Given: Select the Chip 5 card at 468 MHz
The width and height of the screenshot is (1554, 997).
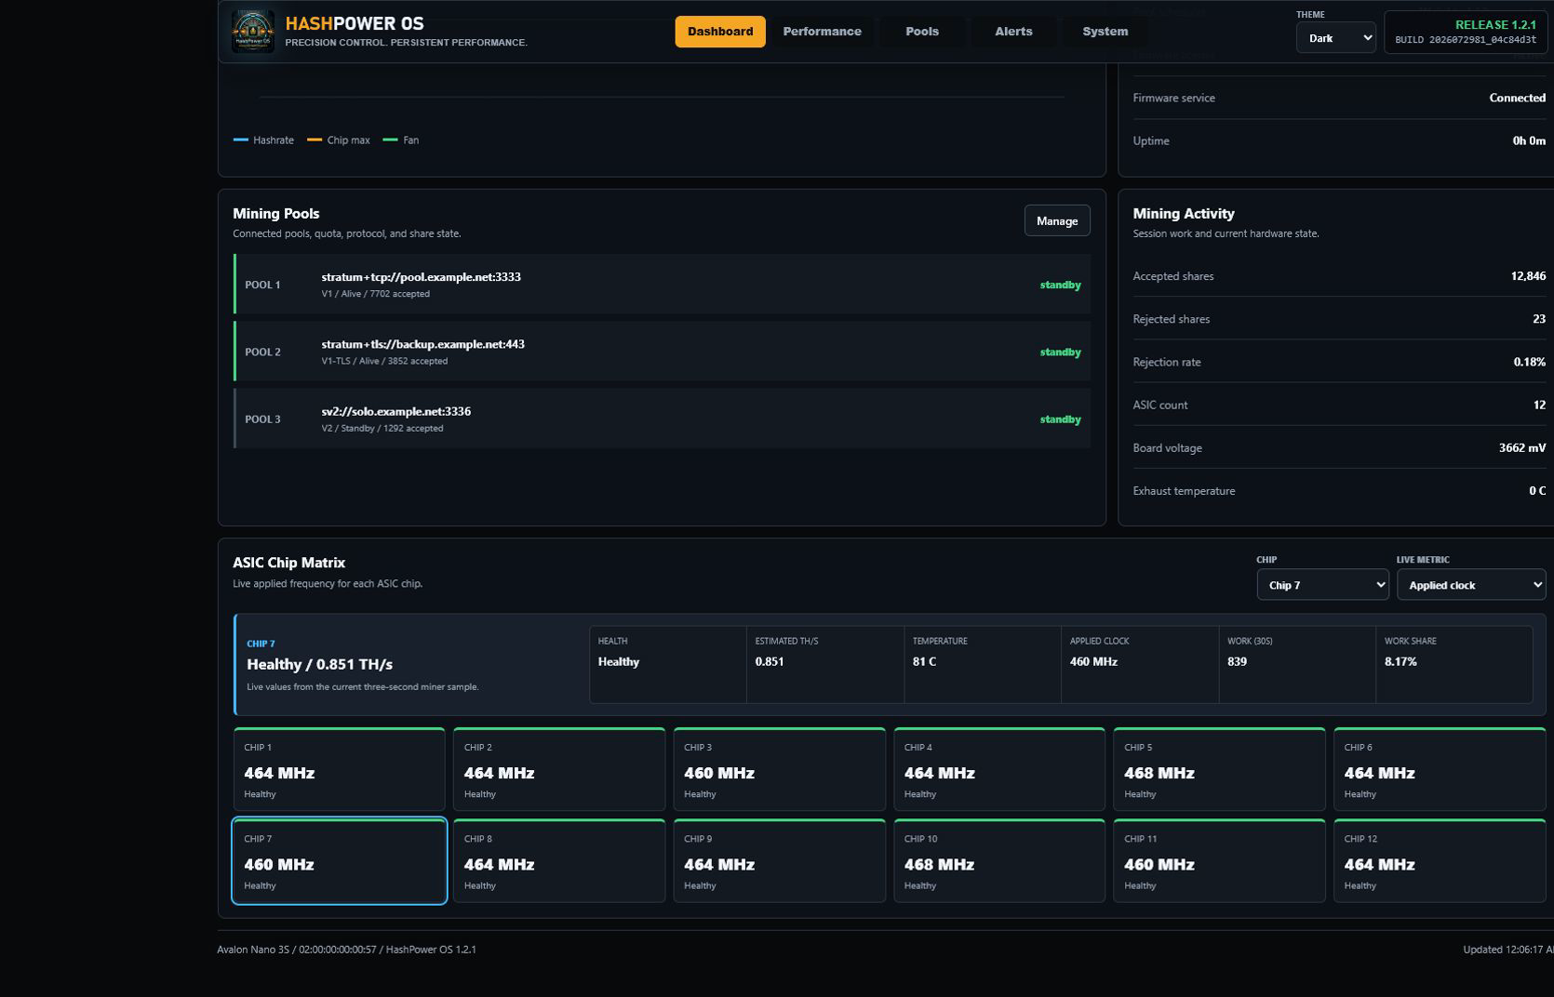Looking at the screenshot, I should click(x=1219, y=769).
